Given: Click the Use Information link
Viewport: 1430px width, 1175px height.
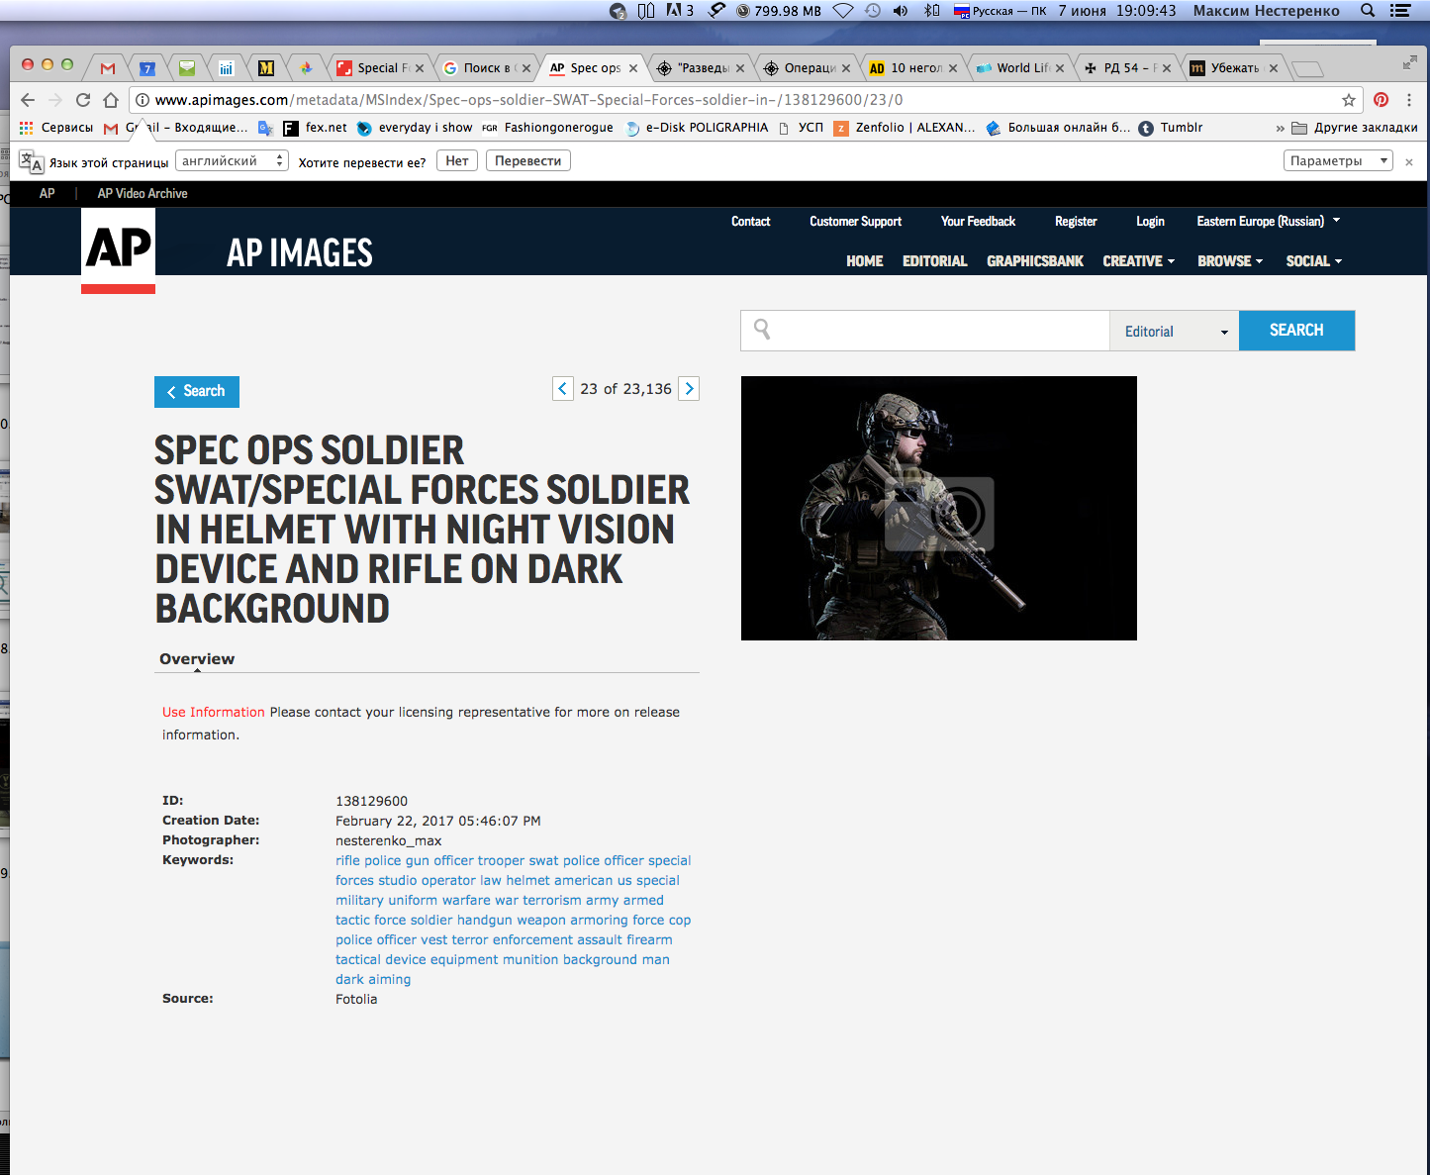Looking at the screenshot, I should coord(214,712).
